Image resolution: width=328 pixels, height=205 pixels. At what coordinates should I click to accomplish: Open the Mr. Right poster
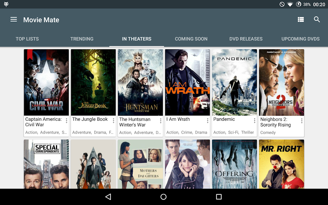point(281,164)
